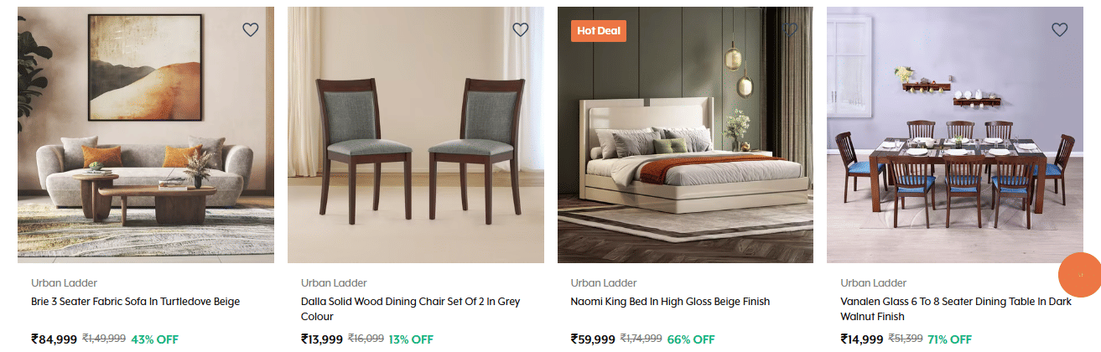Toggle wishlist heart on Naomi King Bed

[790, 29]
